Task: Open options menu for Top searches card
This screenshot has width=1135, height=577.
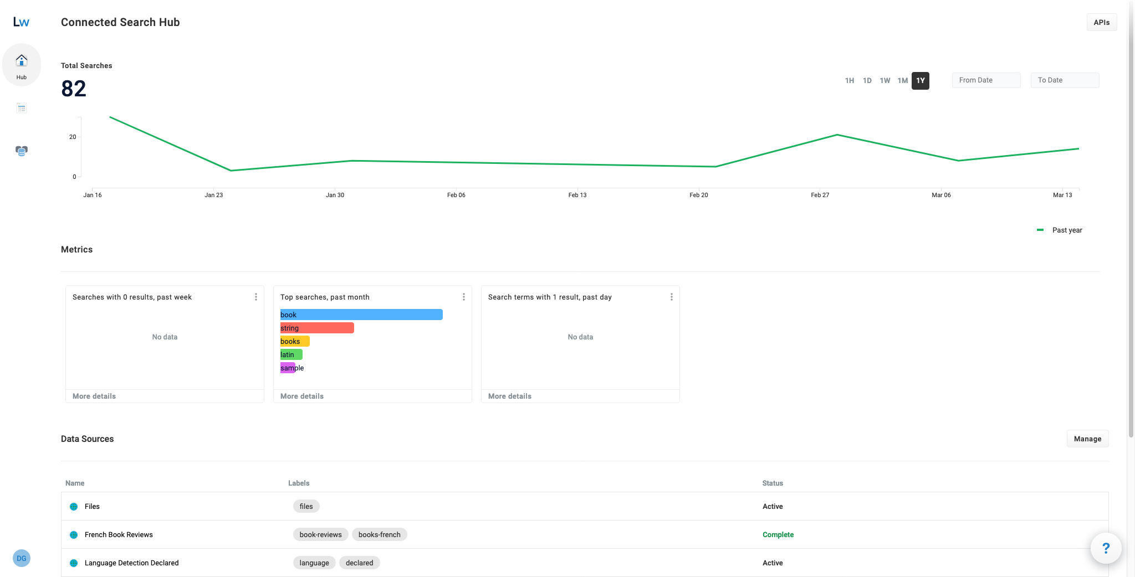Action: pos(464,297)
